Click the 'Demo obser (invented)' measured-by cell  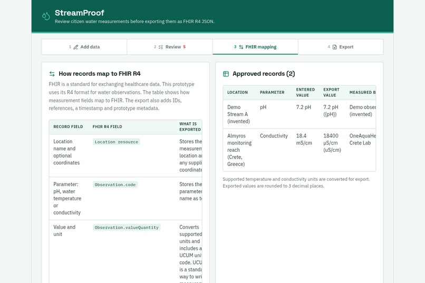362,111
